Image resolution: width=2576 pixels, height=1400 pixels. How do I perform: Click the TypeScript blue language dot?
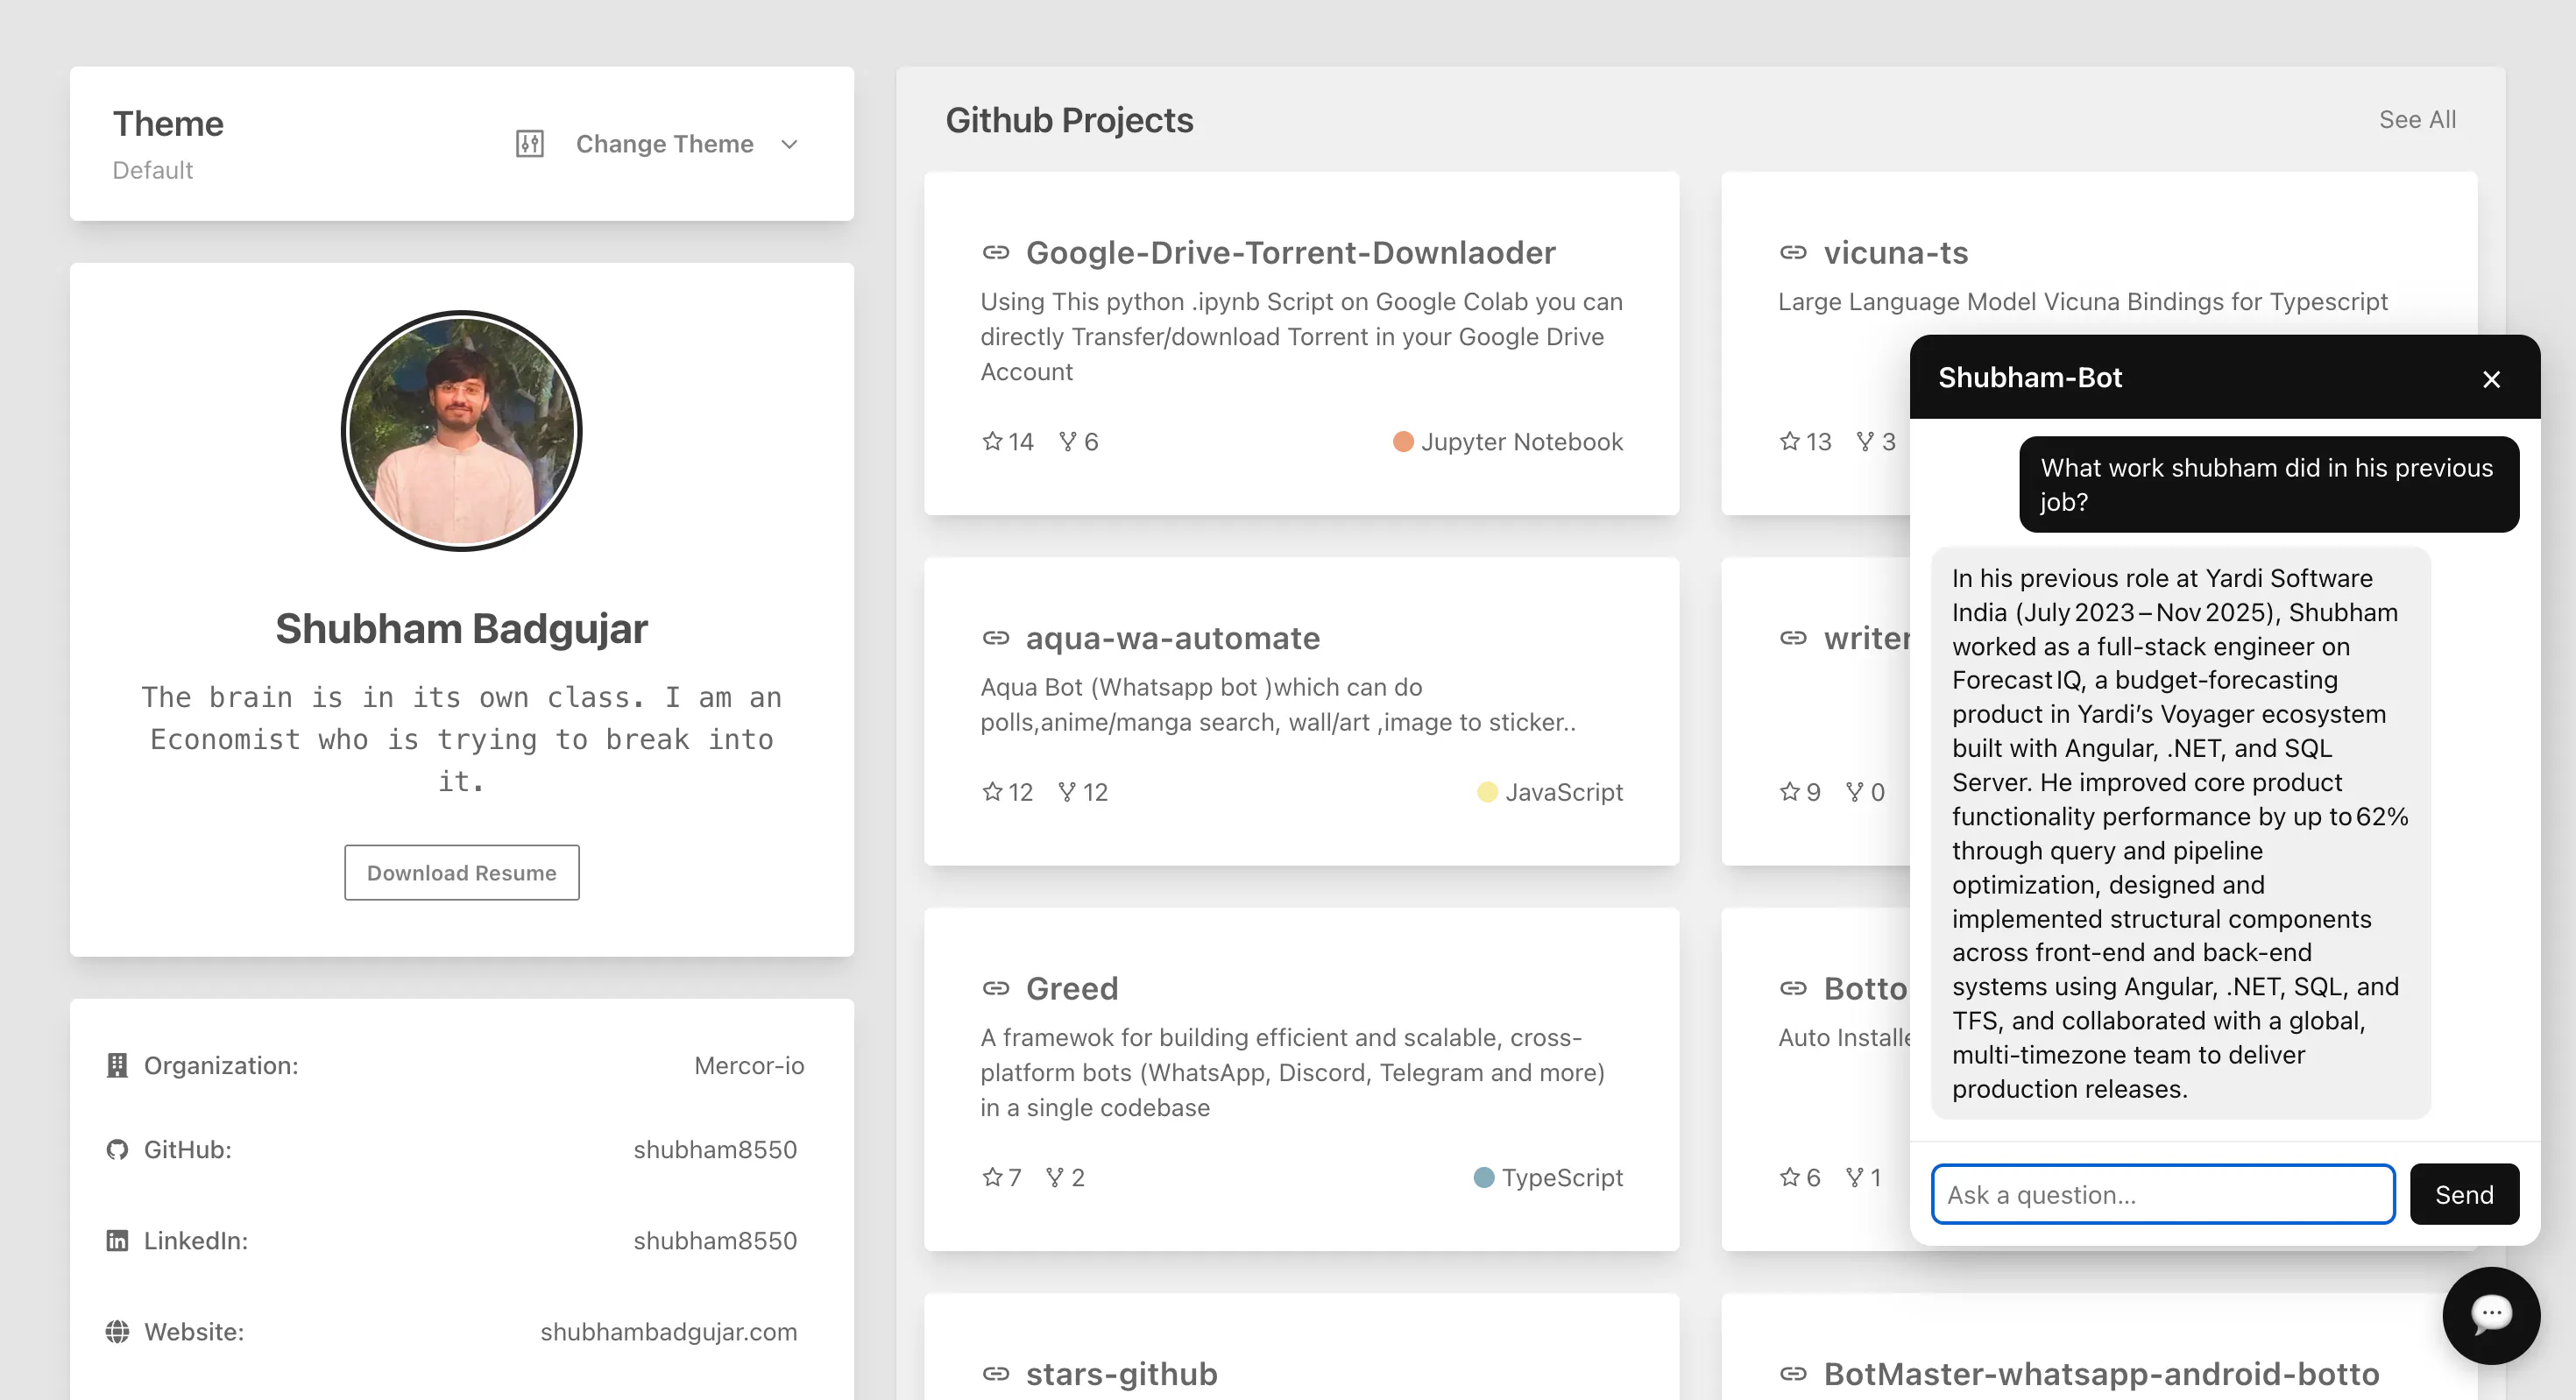[x=1483, y=1177]
